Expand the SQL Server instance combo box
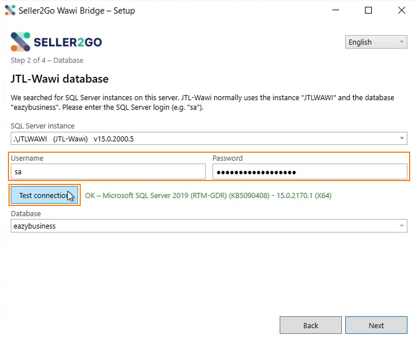This screenshot has width=417, height=344. click(208, 139)
